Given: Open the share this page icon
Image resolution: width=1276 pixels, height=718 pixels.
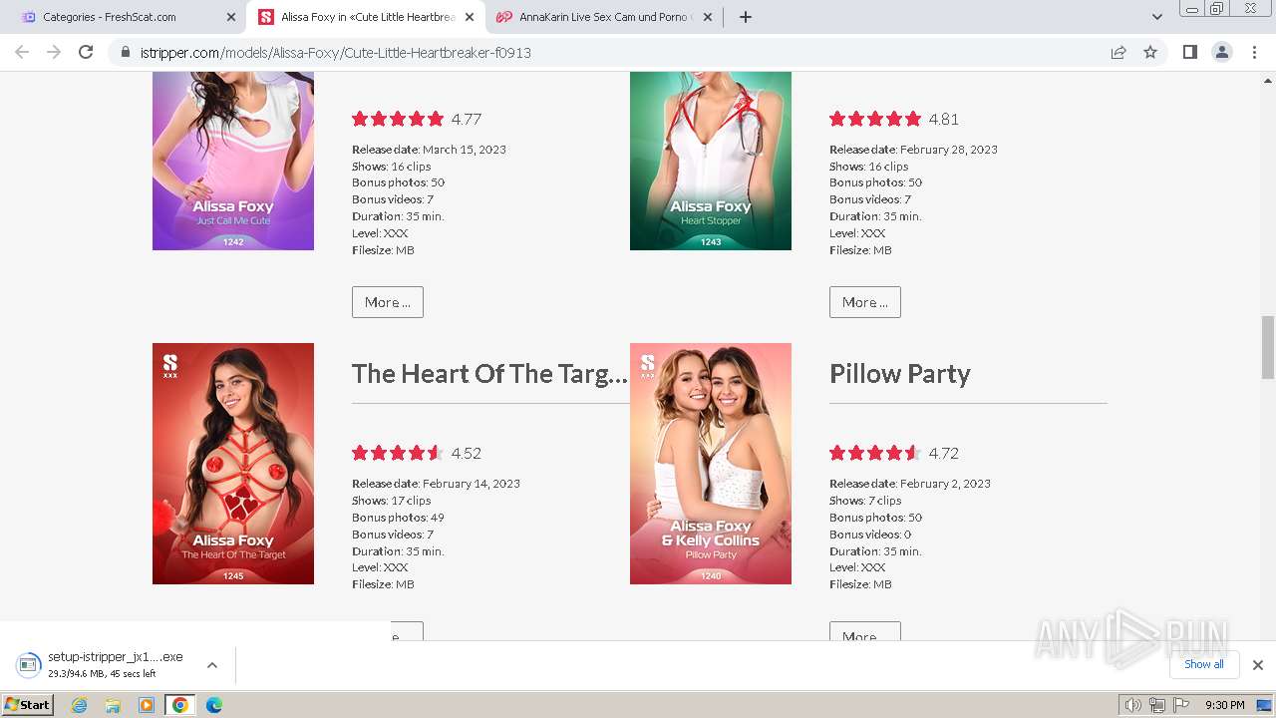Looking at the screenshot, I should 1118,52.
